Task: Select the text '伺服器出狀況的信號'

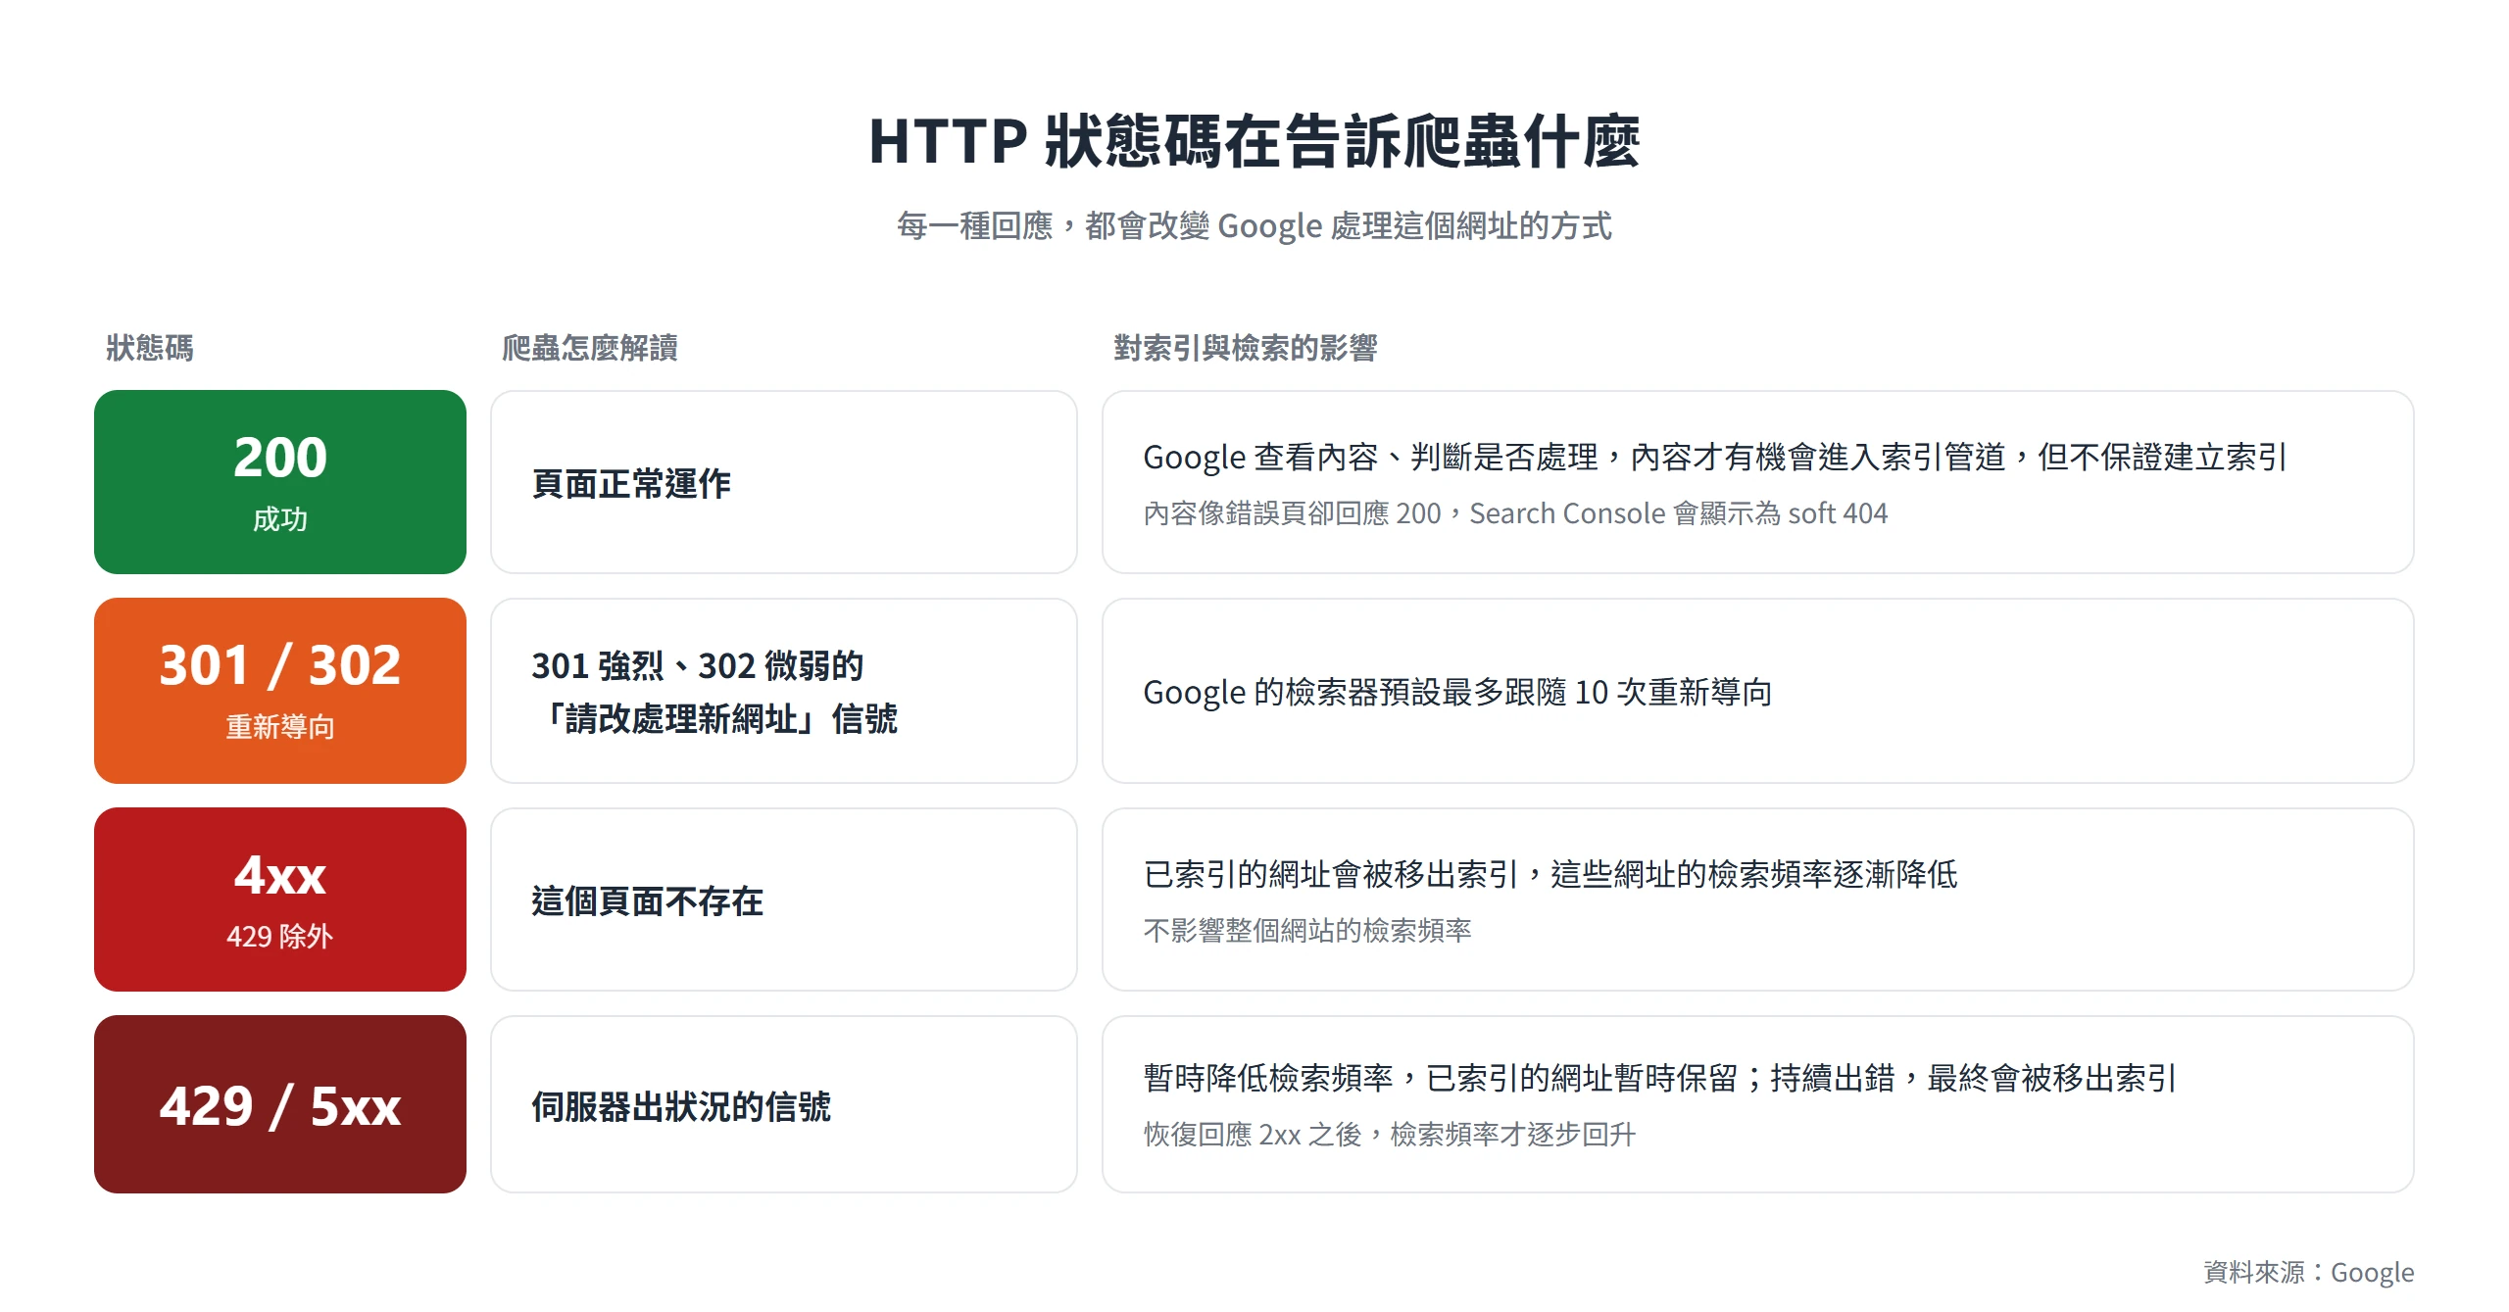Action: coord(681,1107)
